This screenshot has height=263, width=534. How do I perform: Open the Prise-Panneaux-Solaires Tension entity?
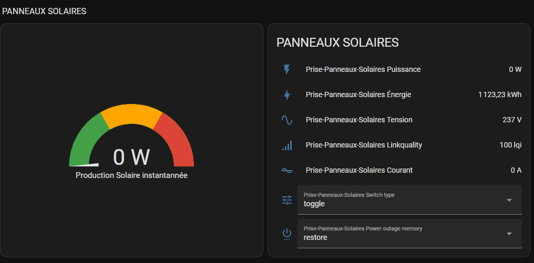[359, 120]
